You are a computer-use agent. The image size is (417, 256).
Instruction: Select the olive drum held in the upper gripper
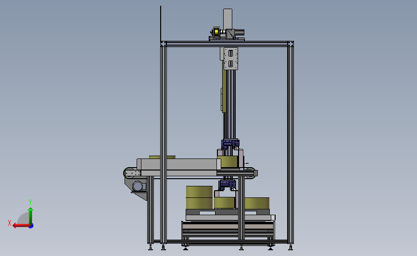[227, 162]
